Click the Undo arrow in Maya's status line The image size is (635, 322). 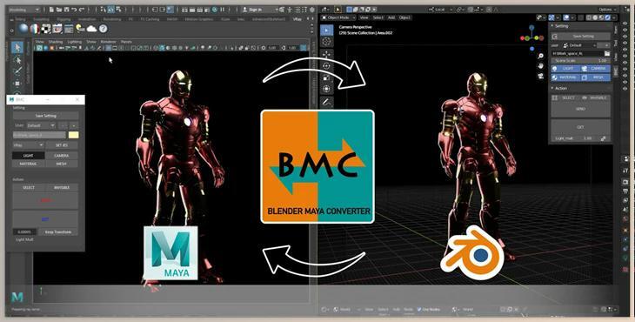point(74,10)
